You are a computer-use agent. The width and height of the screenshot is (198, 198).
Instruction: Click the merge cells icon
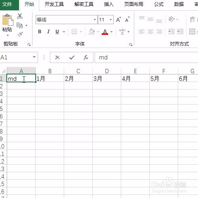coord(192,32)
